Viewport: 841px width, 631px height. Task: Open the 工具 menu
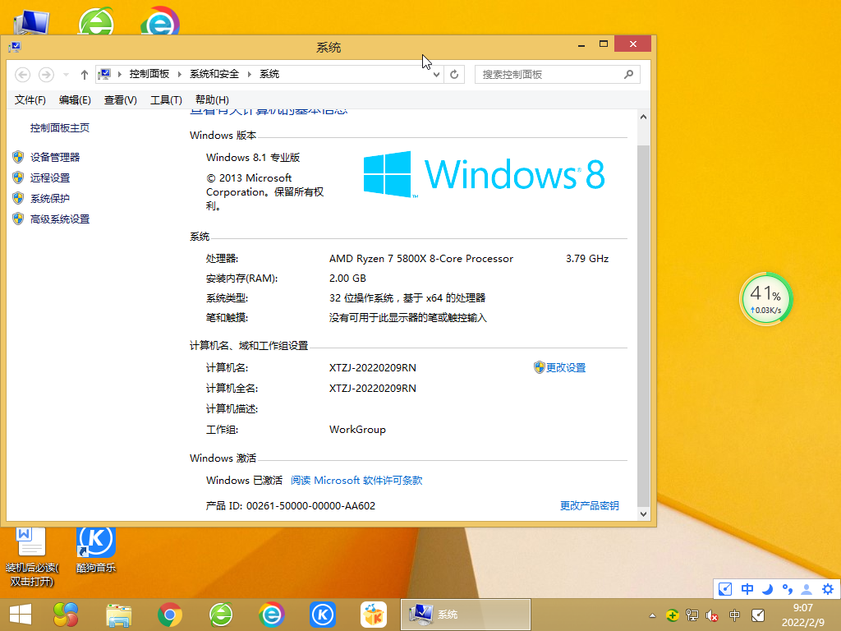point(165,99)
